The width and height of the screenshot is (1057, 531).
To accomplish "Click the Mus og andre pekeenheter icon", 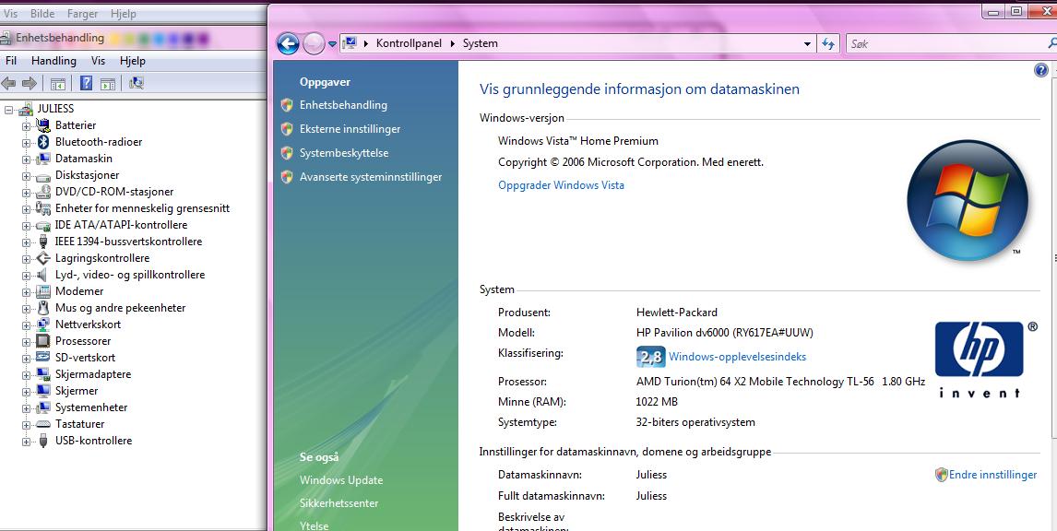I will (43, 308).
